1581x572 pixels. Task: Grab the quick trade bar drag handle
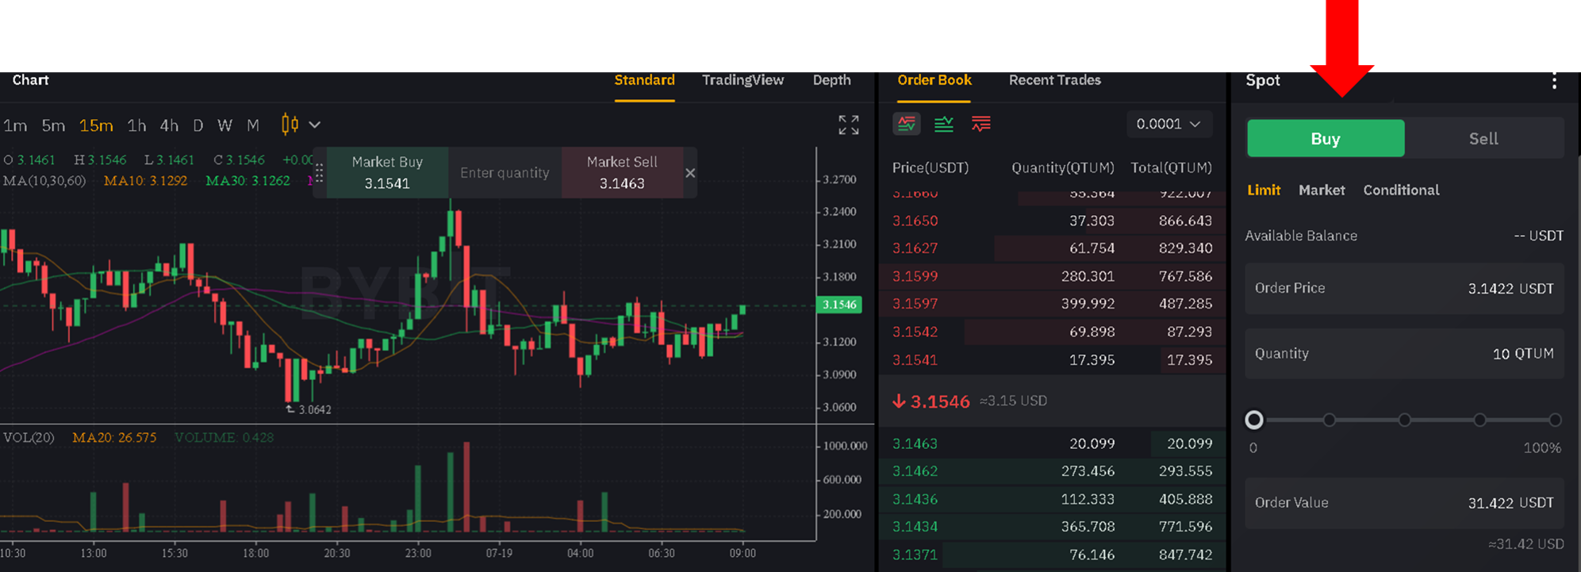[x=319, y=173]
